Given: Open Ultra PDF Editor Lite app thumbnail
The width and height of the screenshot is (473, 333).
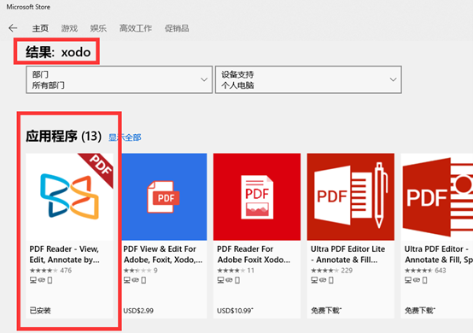Looking at the screenshot, I should 351,196.
